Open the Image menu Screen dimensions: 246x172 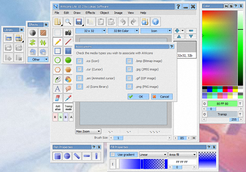point(118,13)
